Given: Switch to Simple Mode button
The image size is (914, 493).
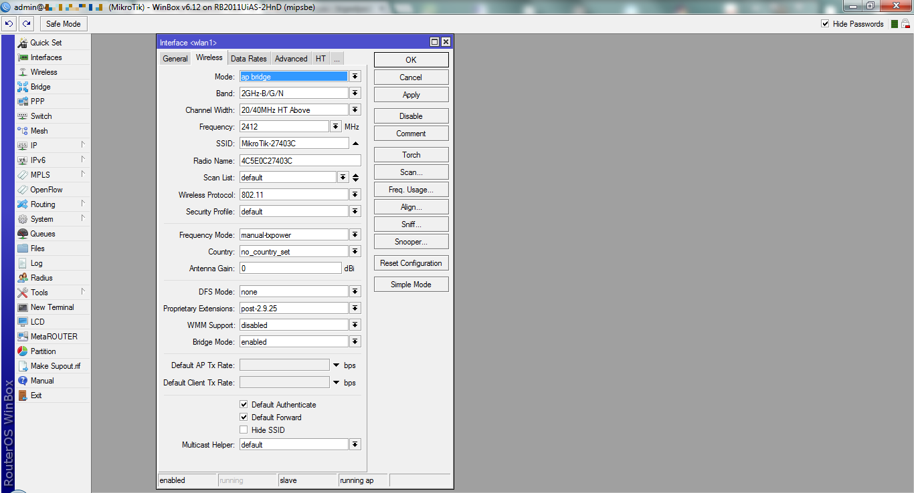Looking at the screenshot, I should pos(411,285).
